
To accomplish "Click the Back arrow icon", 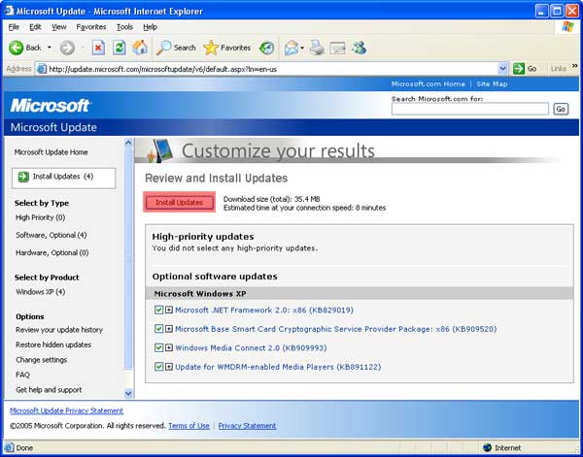I will click(x=16, y=48).
